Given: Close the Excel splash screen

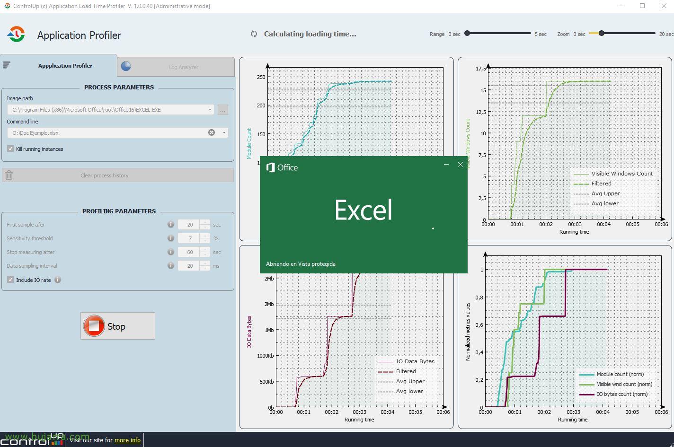Looking at the screenshot, I should 461,165.
